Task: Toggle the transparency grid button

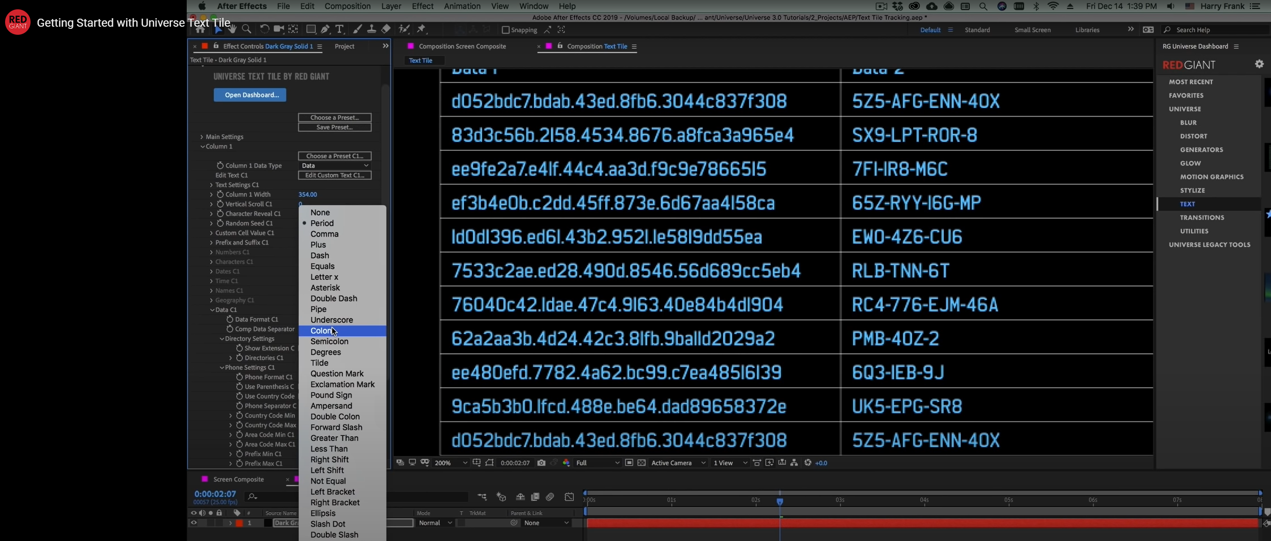Action: (641, 463)
